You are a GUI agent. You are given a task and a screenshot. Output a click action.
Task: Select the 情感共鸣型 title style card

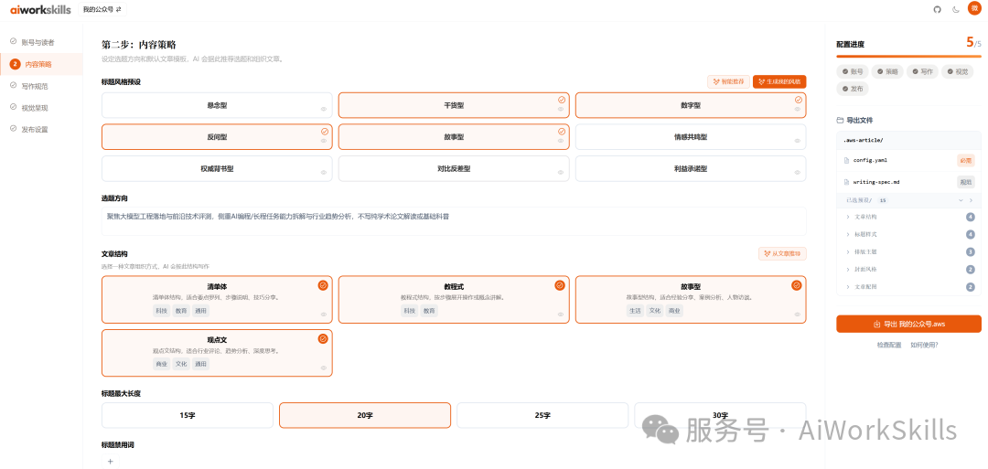[x=691, y=136]
